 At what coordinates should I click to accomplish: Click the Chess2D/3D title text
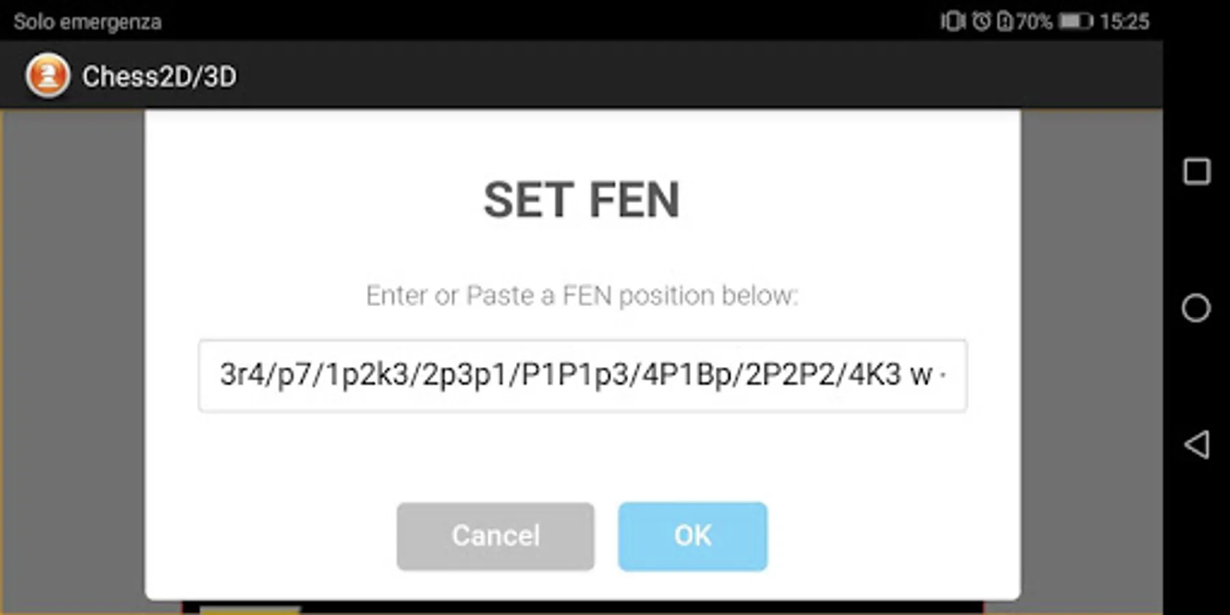tap(159, 77)
